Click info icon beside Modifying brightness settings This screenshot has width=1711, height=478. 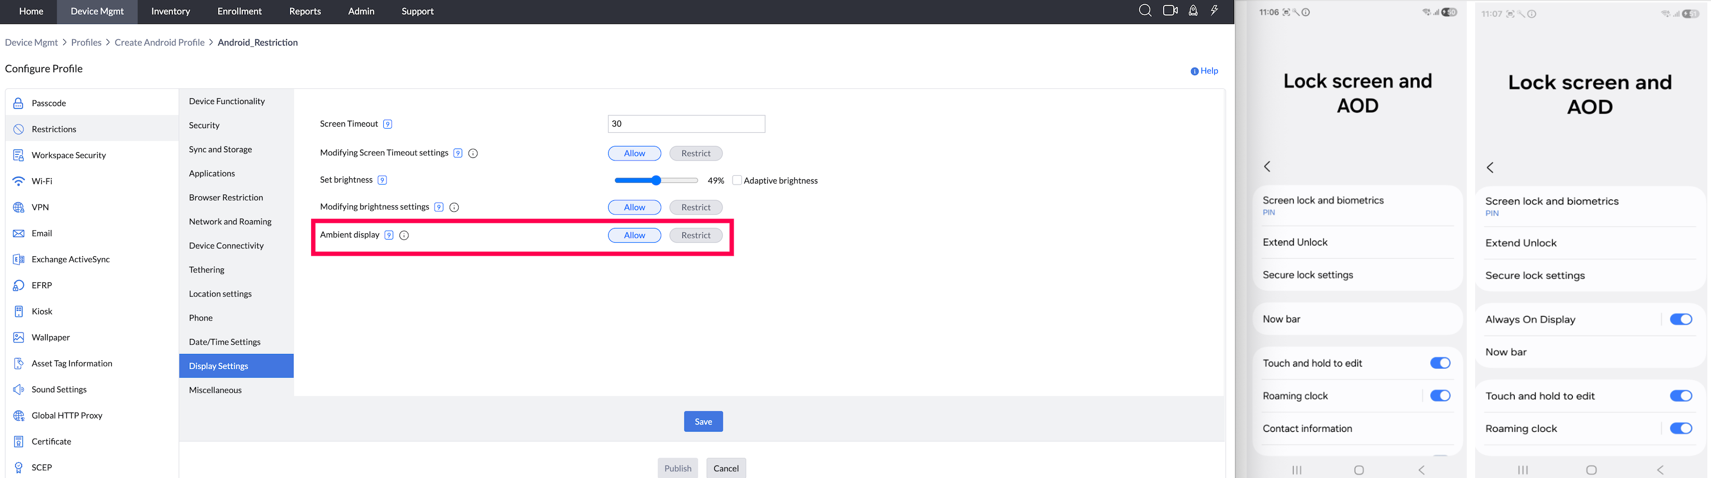pyautogui.click(x=454, y=207)
